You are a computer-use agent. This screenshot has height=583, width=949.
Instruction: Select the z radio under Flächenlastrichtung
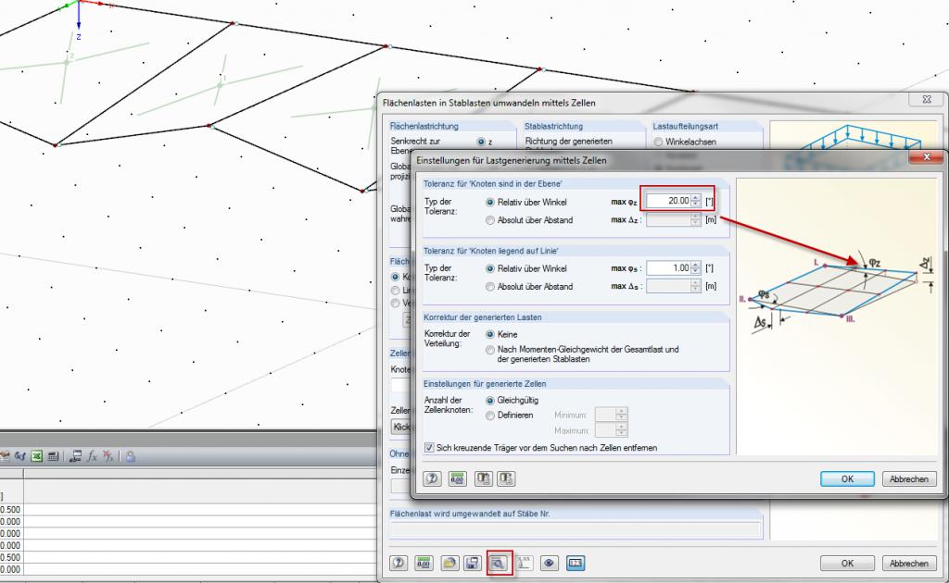[481, 142]
